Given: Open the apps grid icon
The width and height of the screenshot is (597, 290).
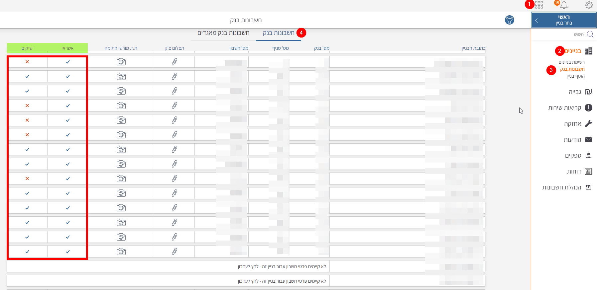Looking at the screenshot, I should tap(539, 5).
